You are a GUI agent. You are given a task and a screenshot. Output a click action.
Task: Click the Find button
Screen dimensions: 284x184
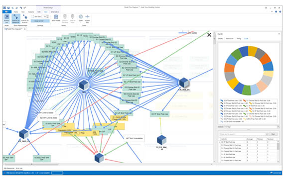pyautogui.click(x=273, y=134)
